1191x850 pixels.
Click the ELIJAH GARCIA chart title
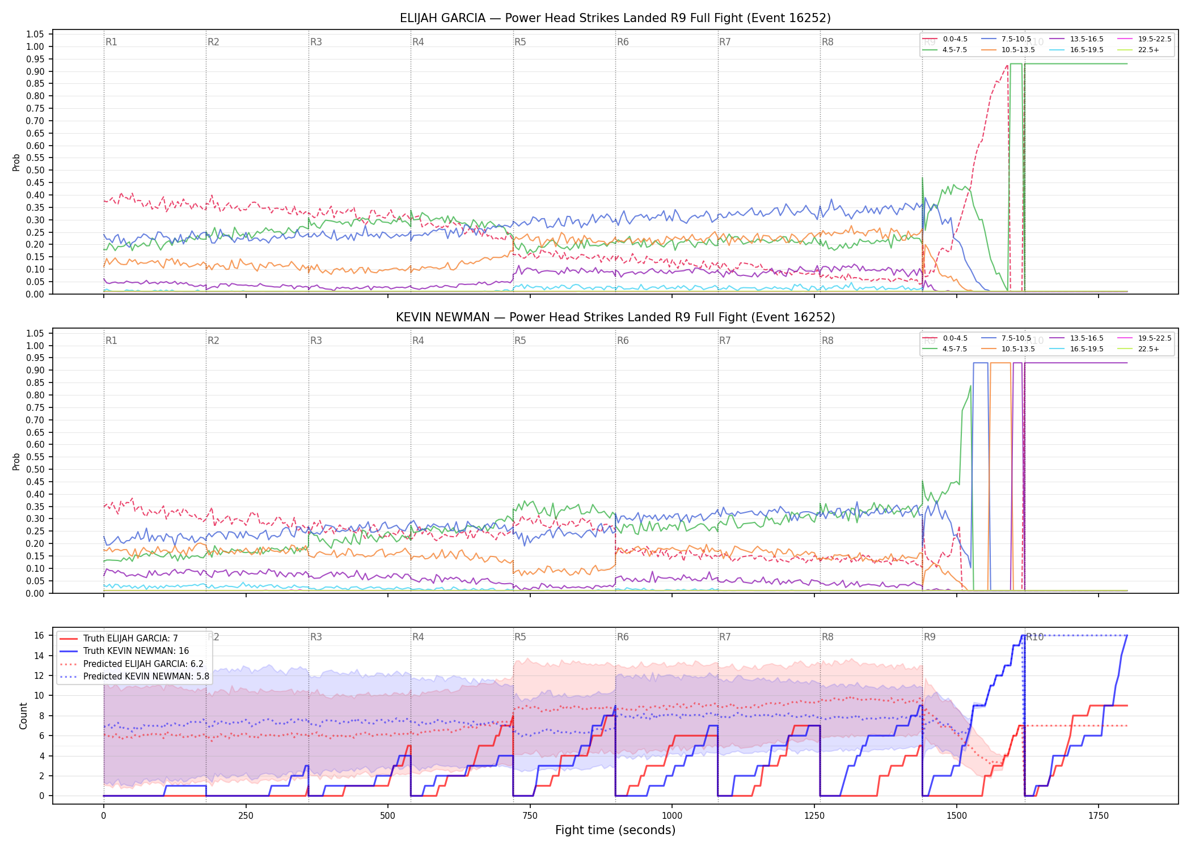point(615,18)
